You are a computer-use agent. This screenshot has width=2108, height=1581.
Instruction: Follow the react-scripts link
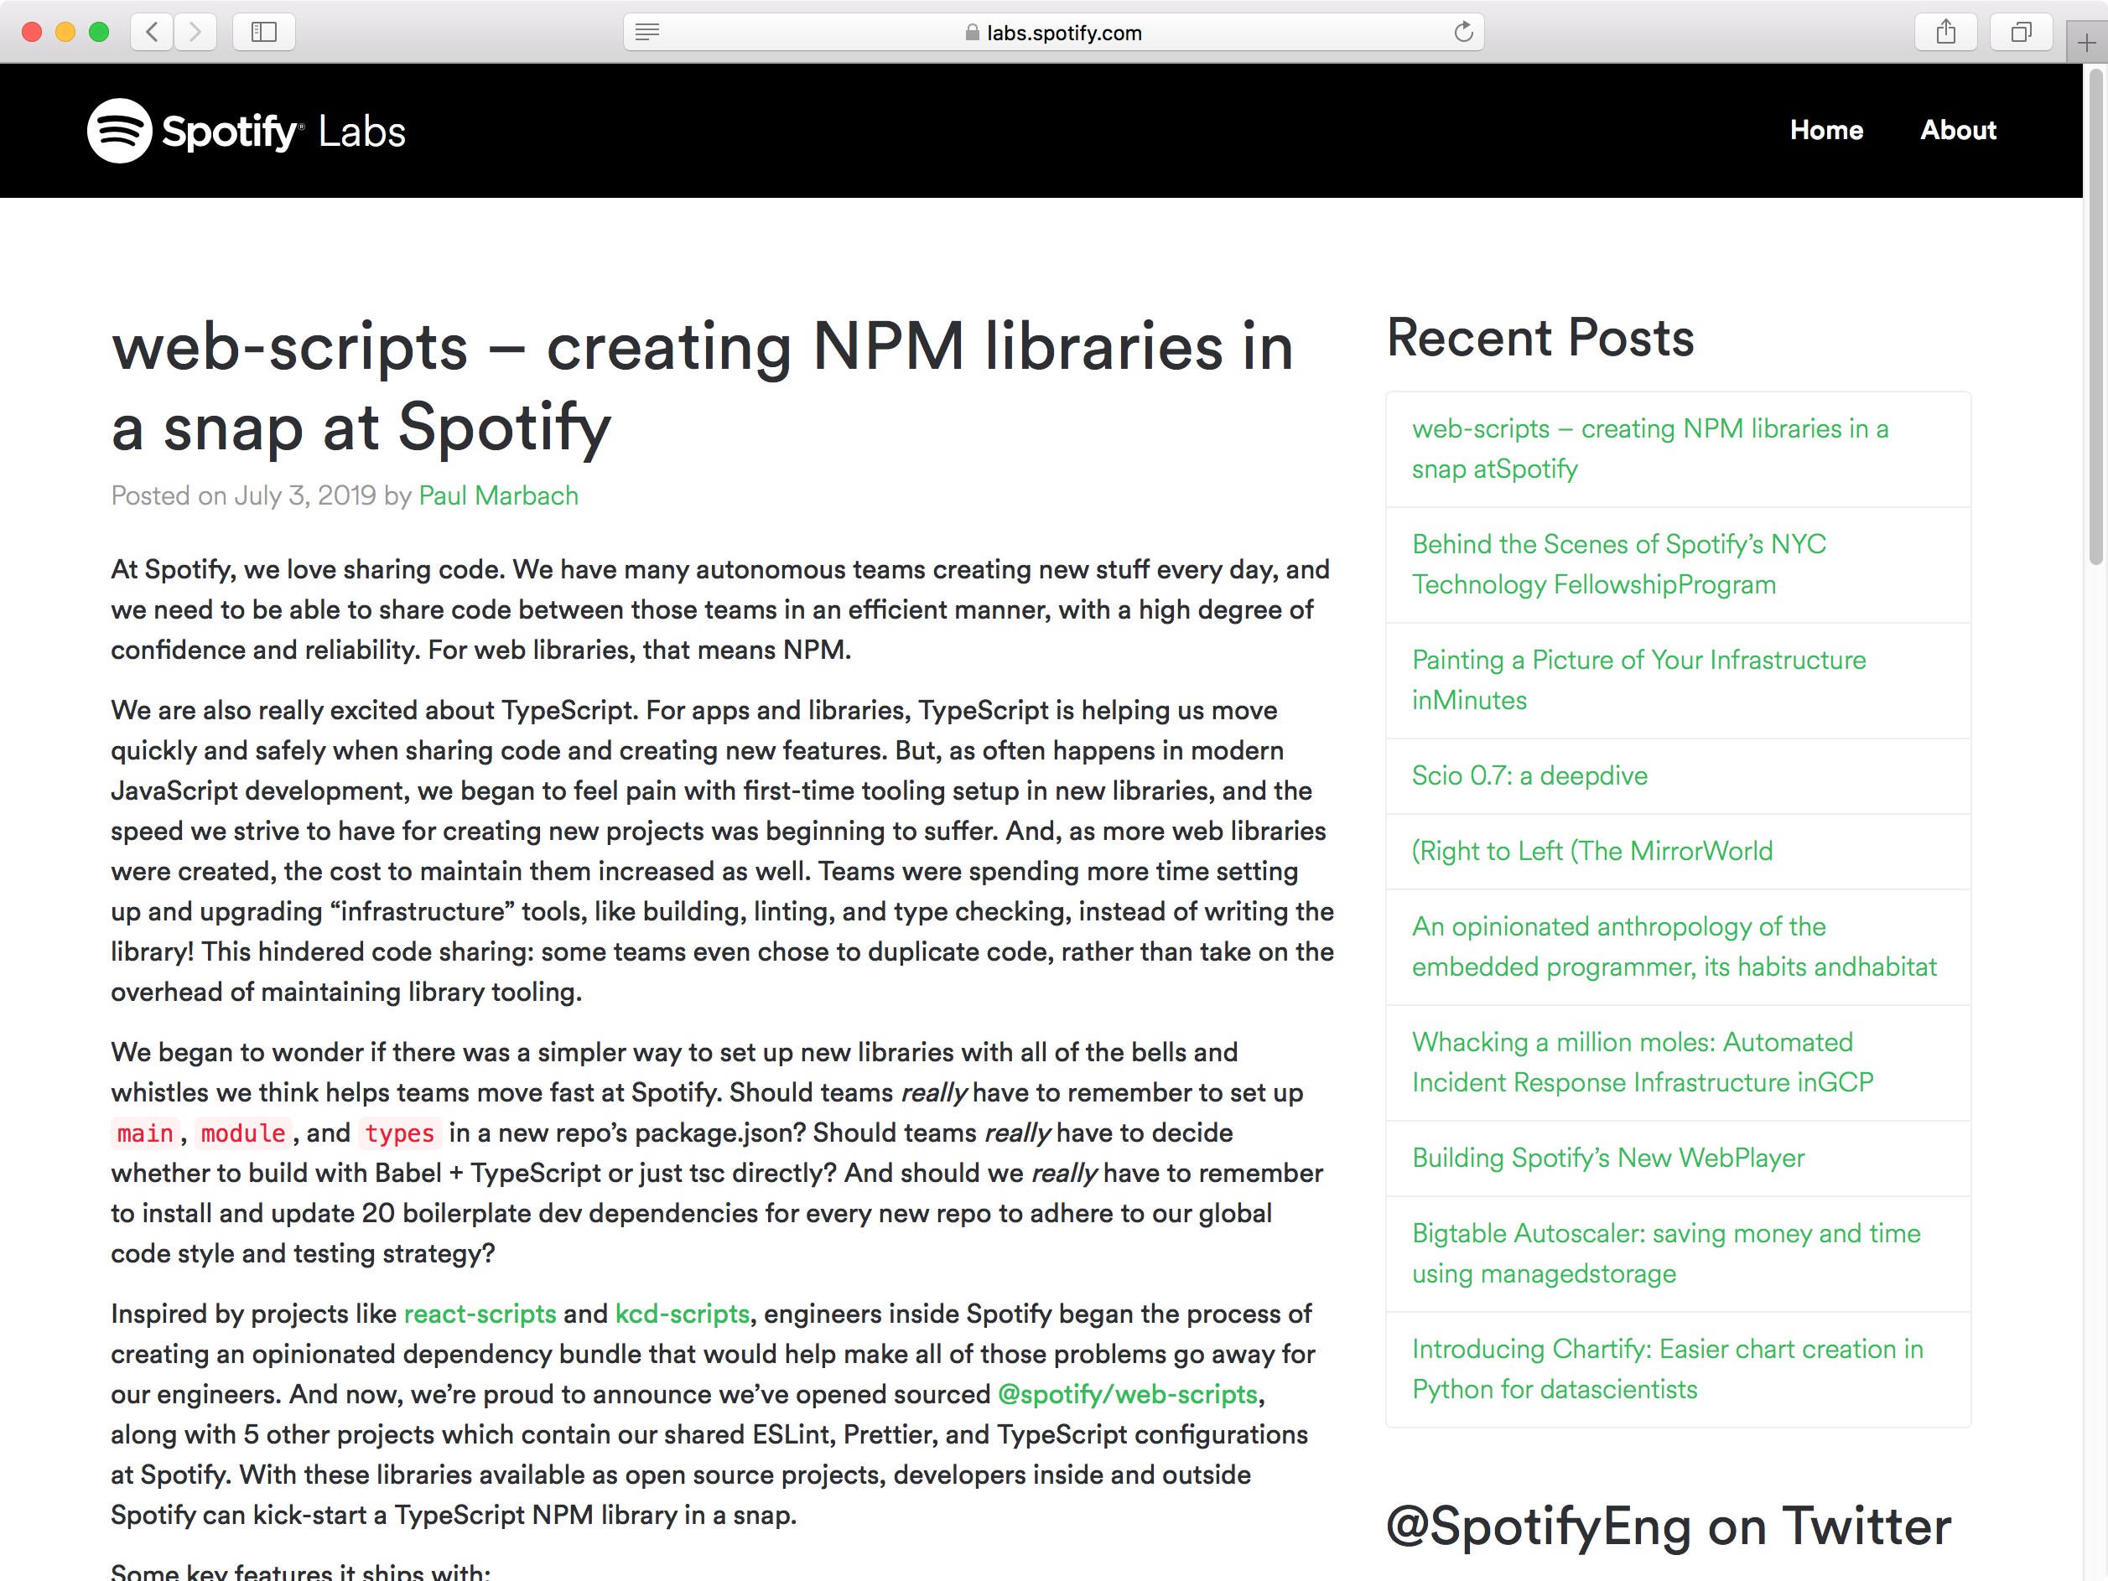point(480,1314)
